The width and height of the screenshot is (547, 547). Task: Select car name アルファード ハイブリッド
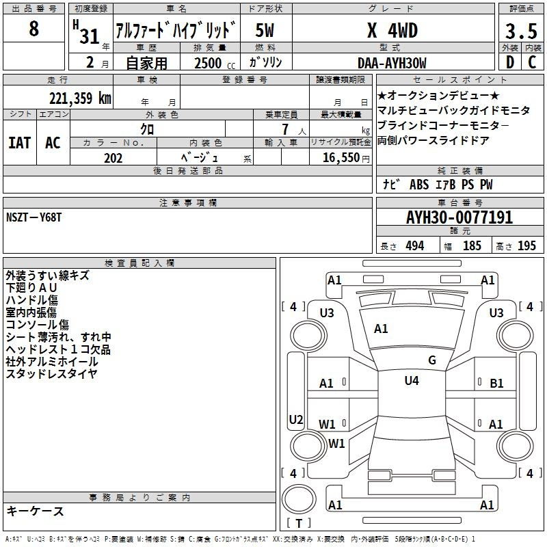(x=176, y=30)
